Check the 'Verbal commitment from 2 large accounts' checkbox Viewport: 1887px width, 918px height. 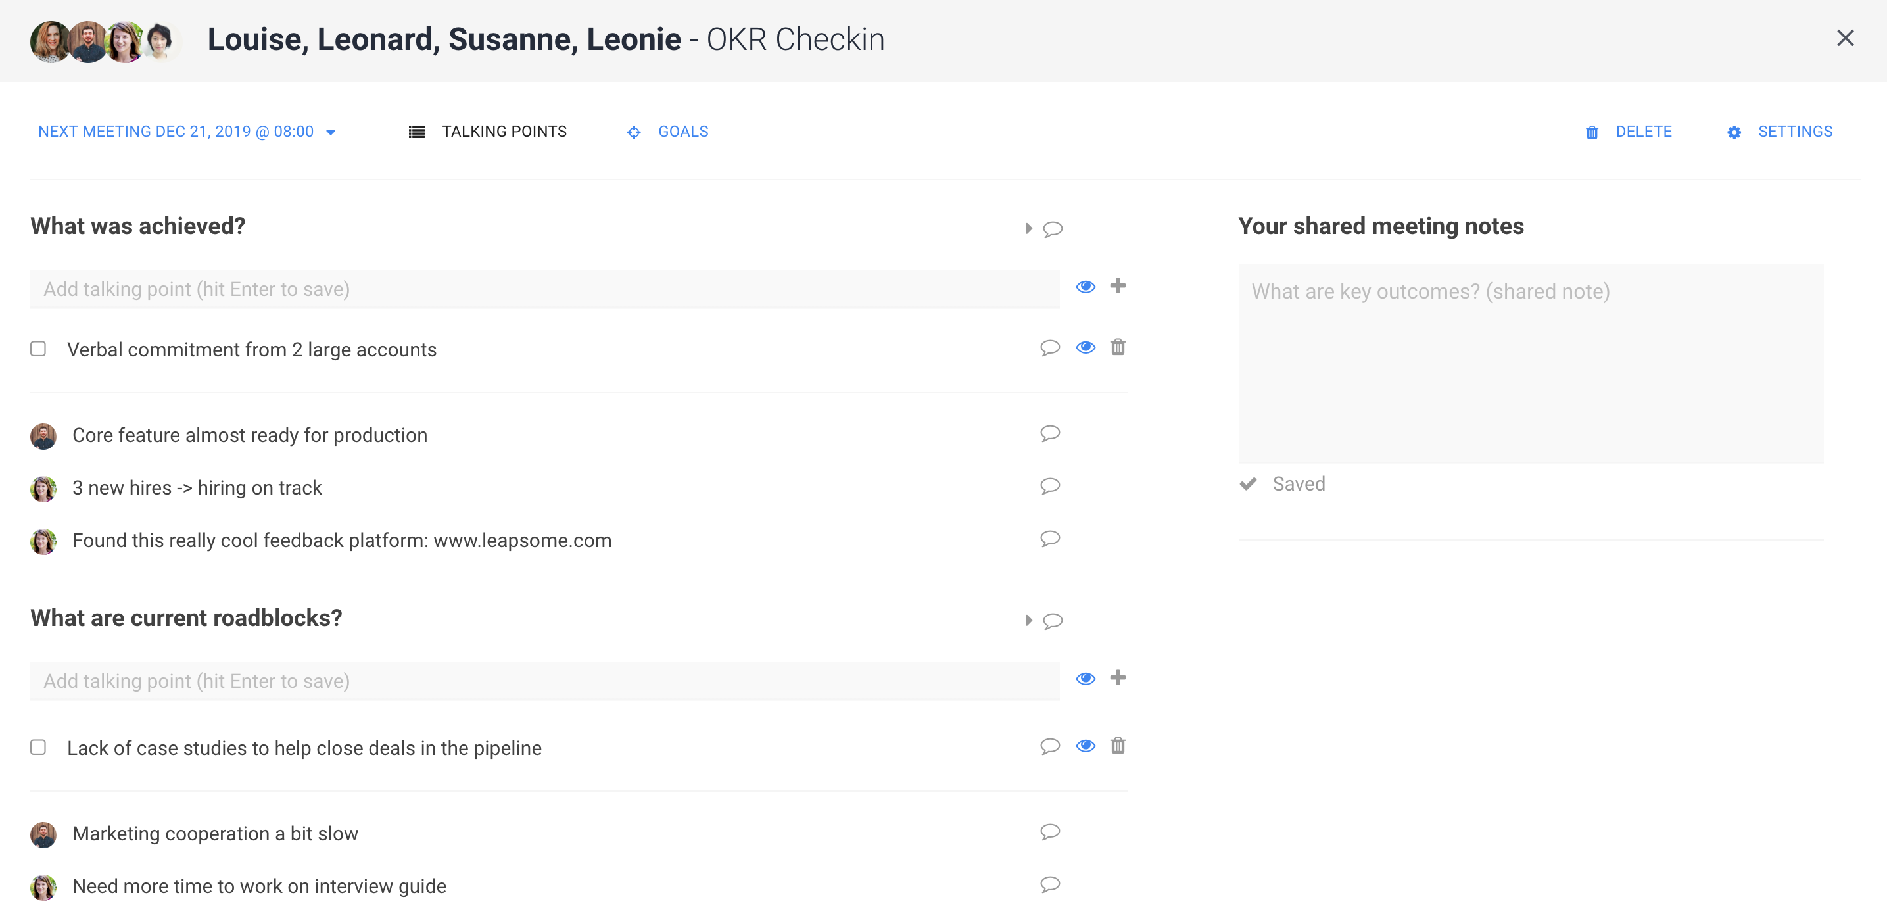point(38,349)
